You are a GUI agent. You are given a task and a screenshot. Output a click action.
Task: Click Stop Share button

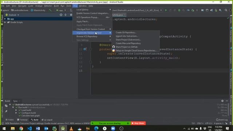pyautogui.click(x=138, y=123)
